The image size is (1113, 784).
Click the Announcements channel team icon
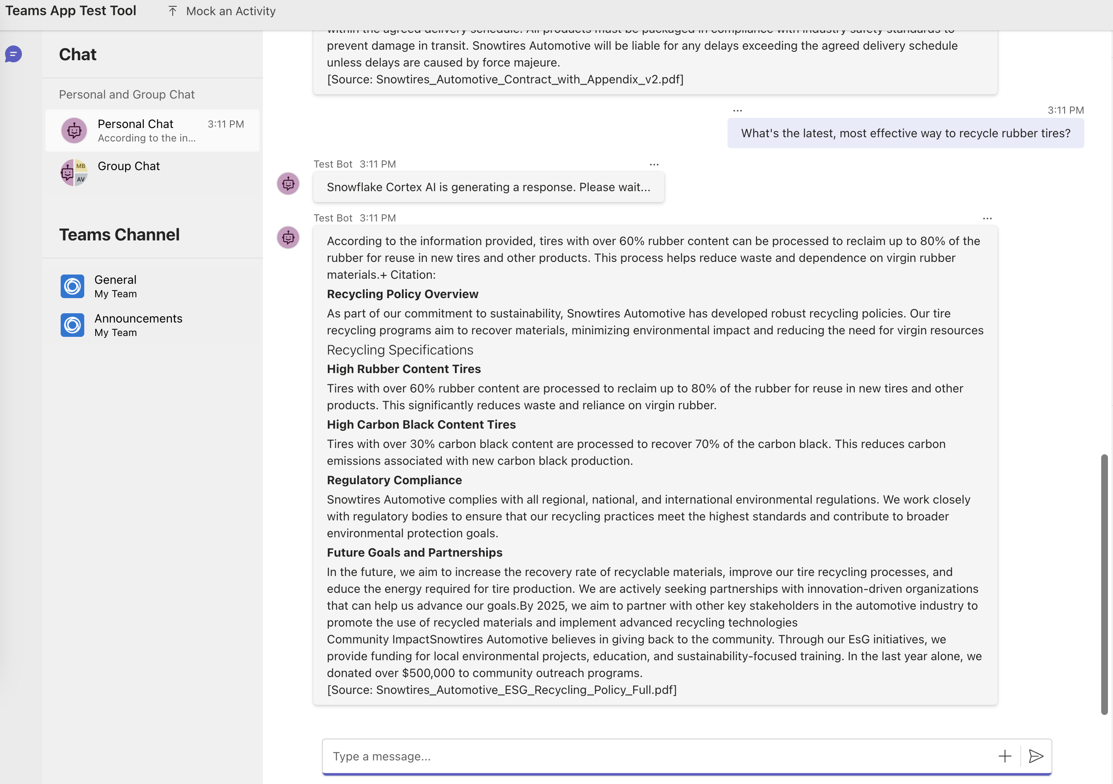point(72,325)
